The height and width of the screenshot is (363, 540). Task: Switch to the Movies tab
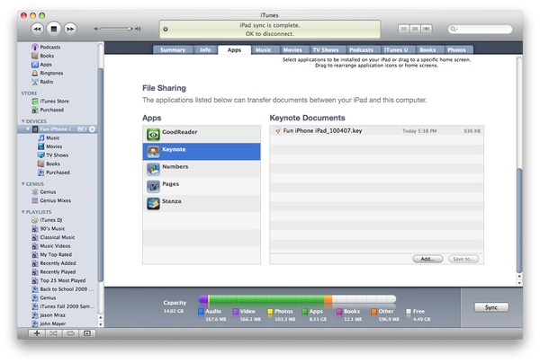click(x=292, y=49)
